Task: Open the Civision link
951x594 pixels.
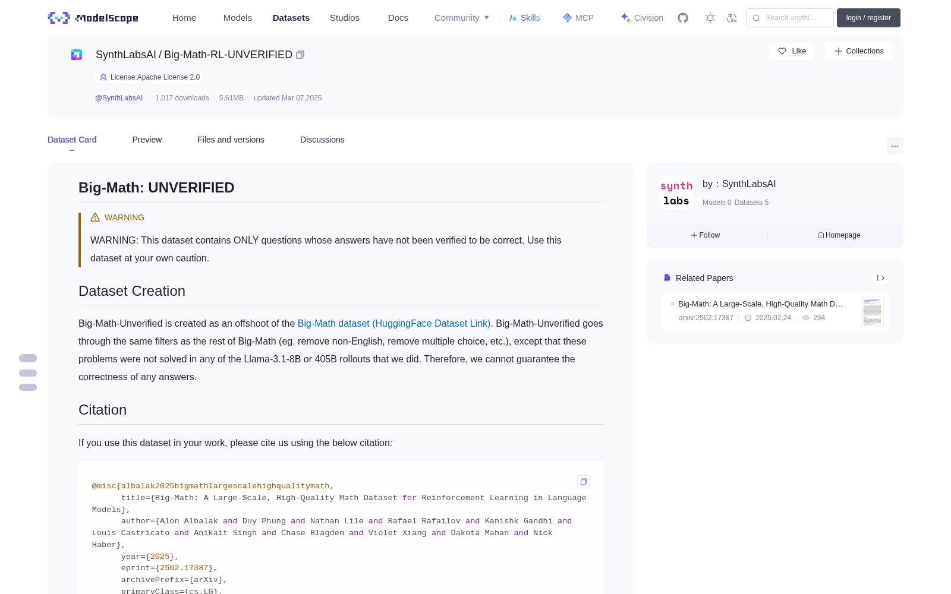Action: click(x=642, y=18)
